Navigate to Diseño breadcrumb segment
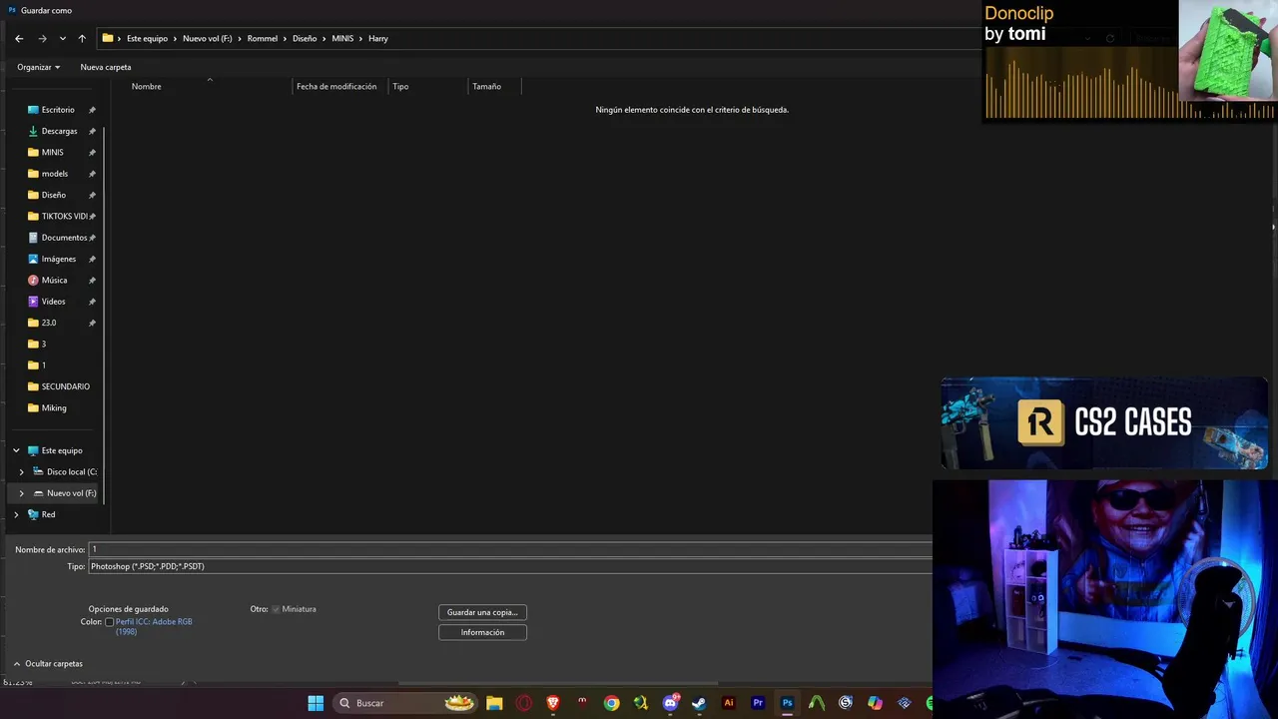This screenshot has width=1278, height=719. (x=305, y=38)
